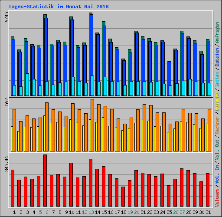Viewport: 222px width, 217px height.
Task: Click the red Volumen bar for day 13
Action: (x=91, y=183)
